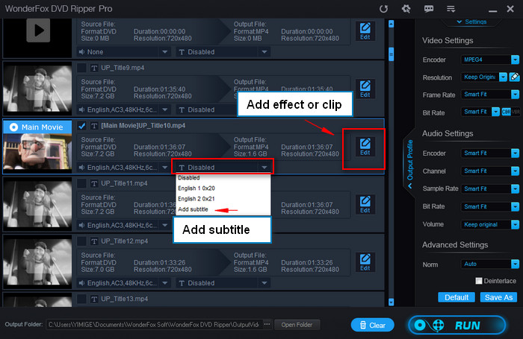Image resolution: width=523 pixels, height=339 pixels.
Task: Open the feedback chat bubble icon
Action: pos(429,9)
